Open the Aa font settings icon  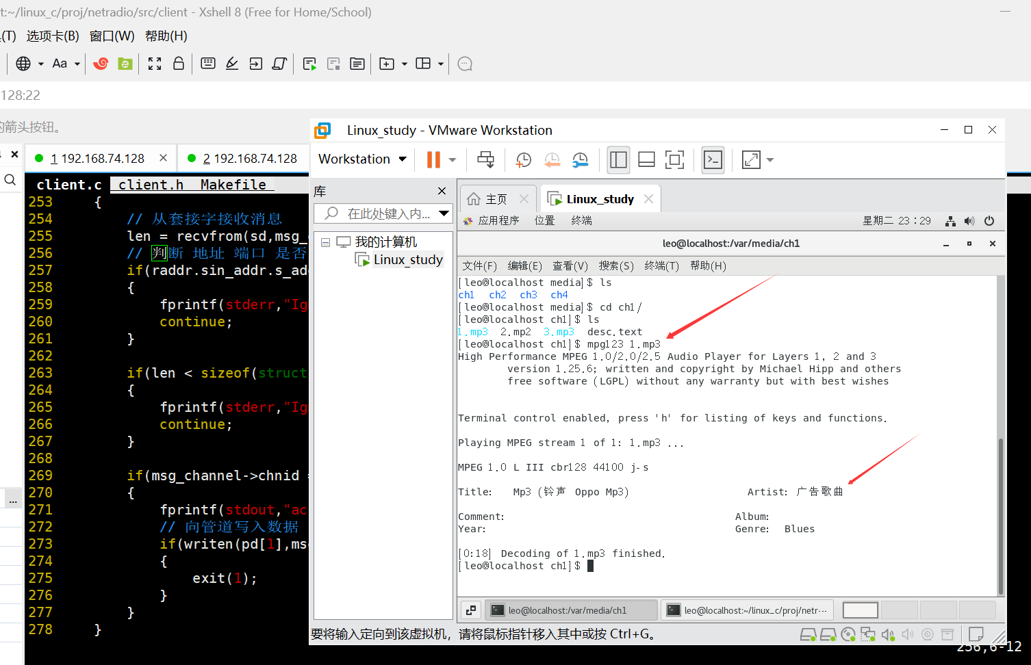coord(60,64)
